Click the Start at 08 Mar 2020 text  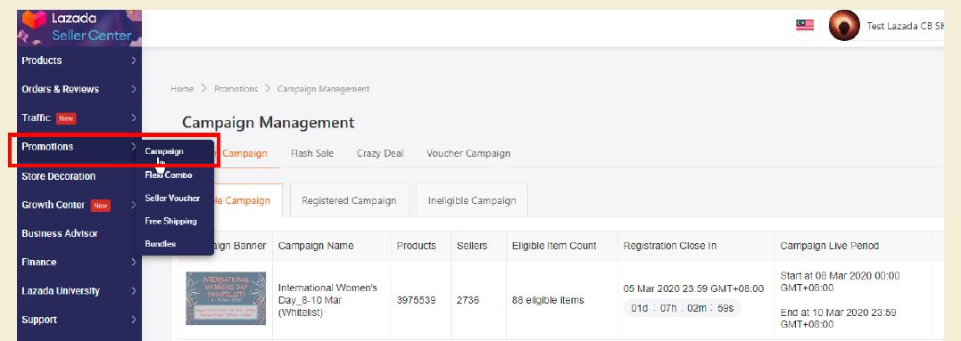pos(840,281)
